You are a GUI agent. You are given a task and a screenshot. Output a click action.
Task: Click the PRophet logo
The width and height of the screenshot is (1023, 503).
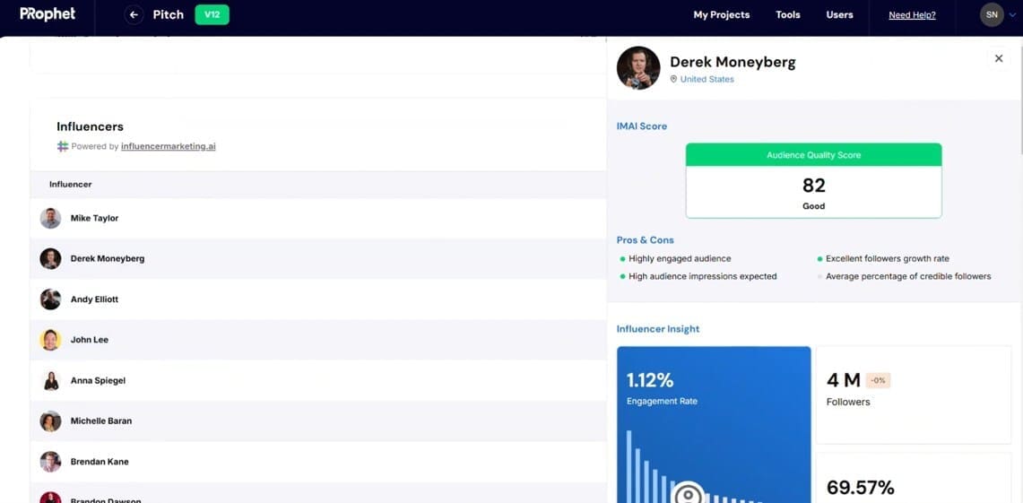coord(48,13)
